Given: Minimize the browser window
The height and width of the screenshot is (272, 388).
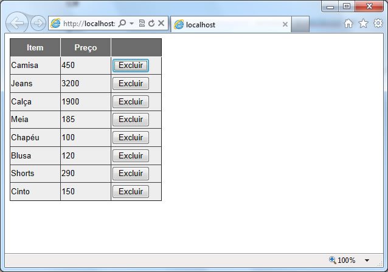Looking at the screenshot, I should [330, 7].
